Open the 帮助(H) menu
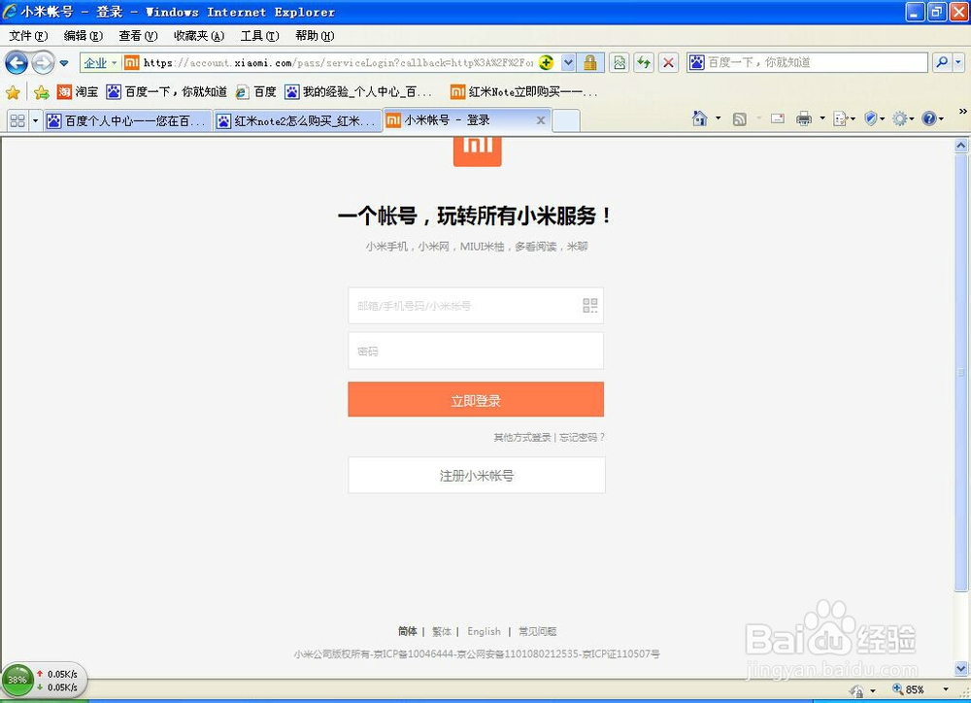 click(x=315, y=36)
